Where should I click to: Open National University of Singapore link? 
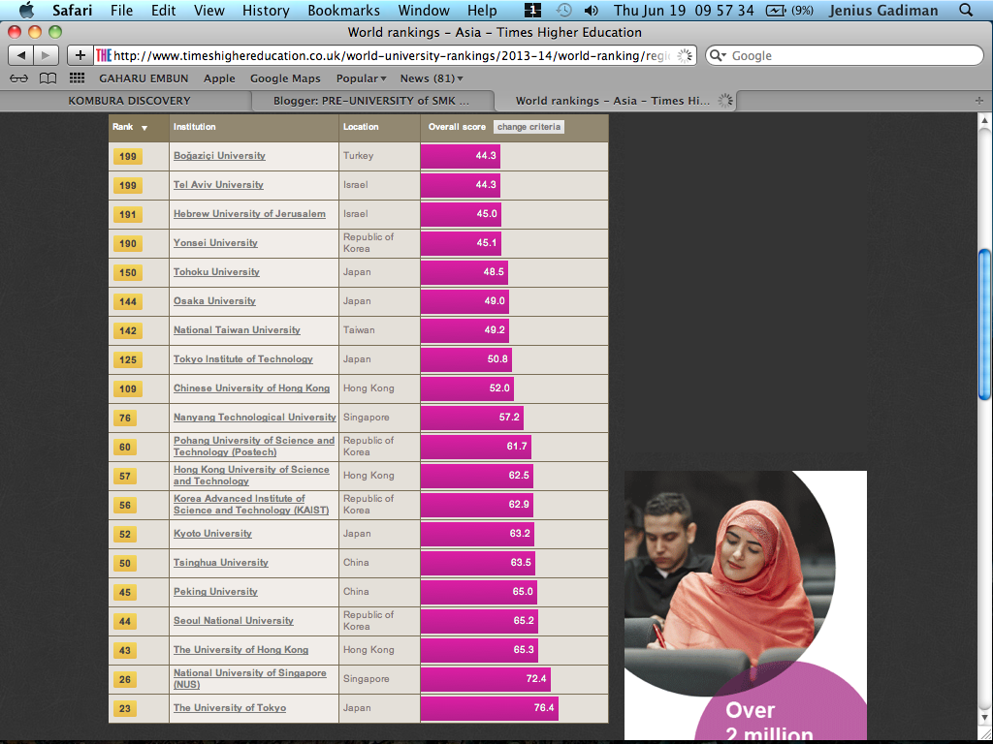pos(250,679)
